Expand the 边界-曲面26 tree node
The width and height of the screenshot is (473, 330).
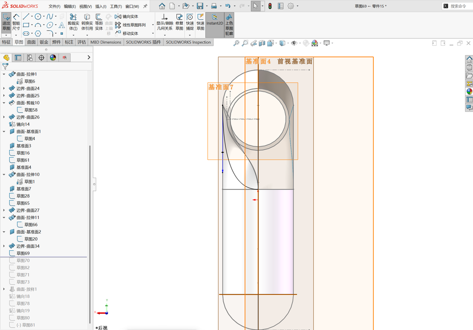[x=4, y=117]
